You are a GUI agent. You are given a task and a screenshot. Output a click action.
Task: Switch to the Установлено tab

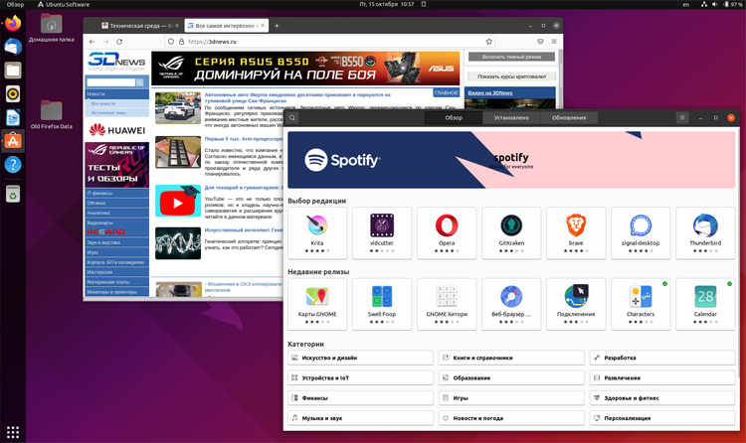click(x=511, y=117)
